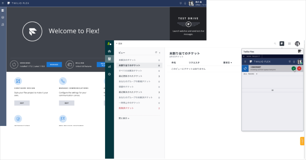Viewport: 306px width, 160px height.
Task: Click Billing card circle icon
Action: coord(70,65)
